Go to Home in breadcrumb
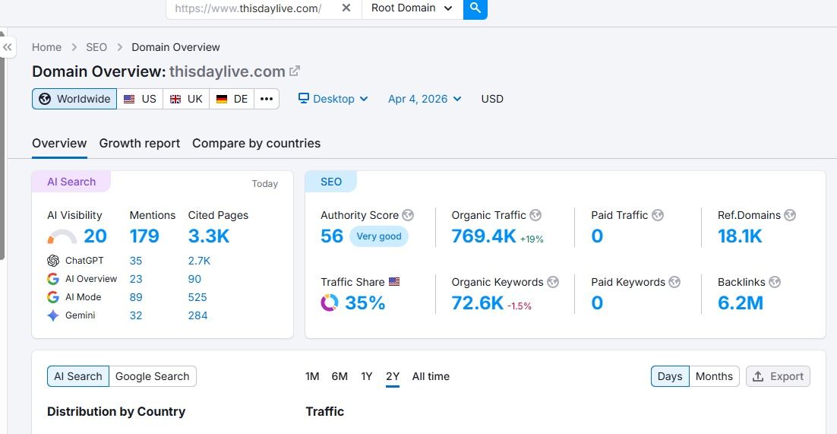This screenshot has height=434, width=837. (46, 47)
